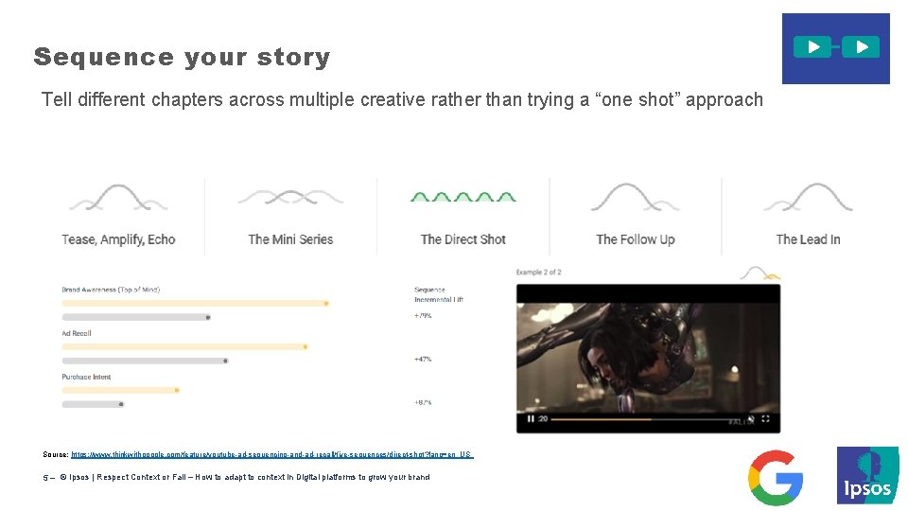The image size is (908, 511).
Task: Open the video in fullscreen
Action: [765, 418]
